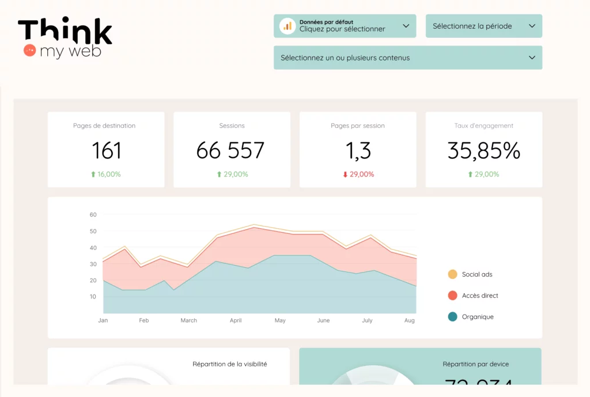
Task: Click red down arrow under Pages par session
Action: pos(345,175)
